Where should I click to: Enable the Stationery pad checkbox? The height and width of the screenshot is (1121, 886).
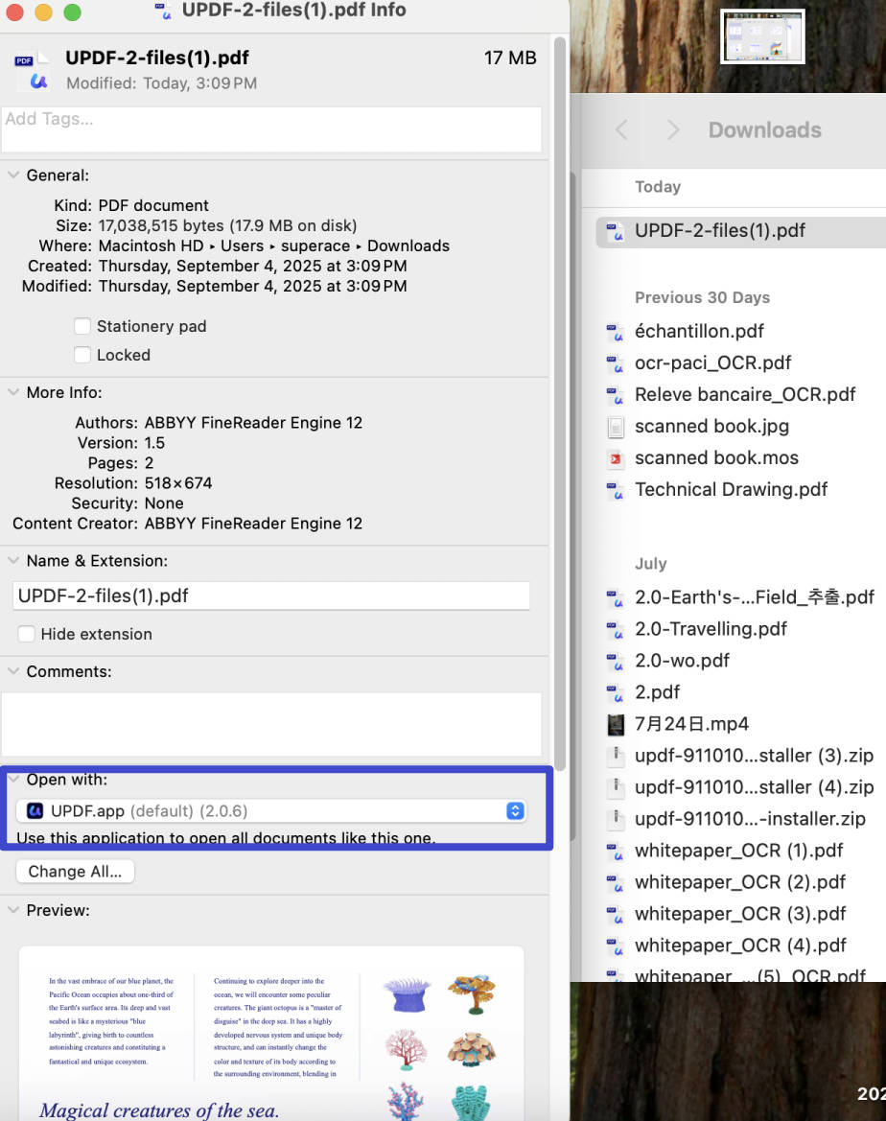[82, 326]
